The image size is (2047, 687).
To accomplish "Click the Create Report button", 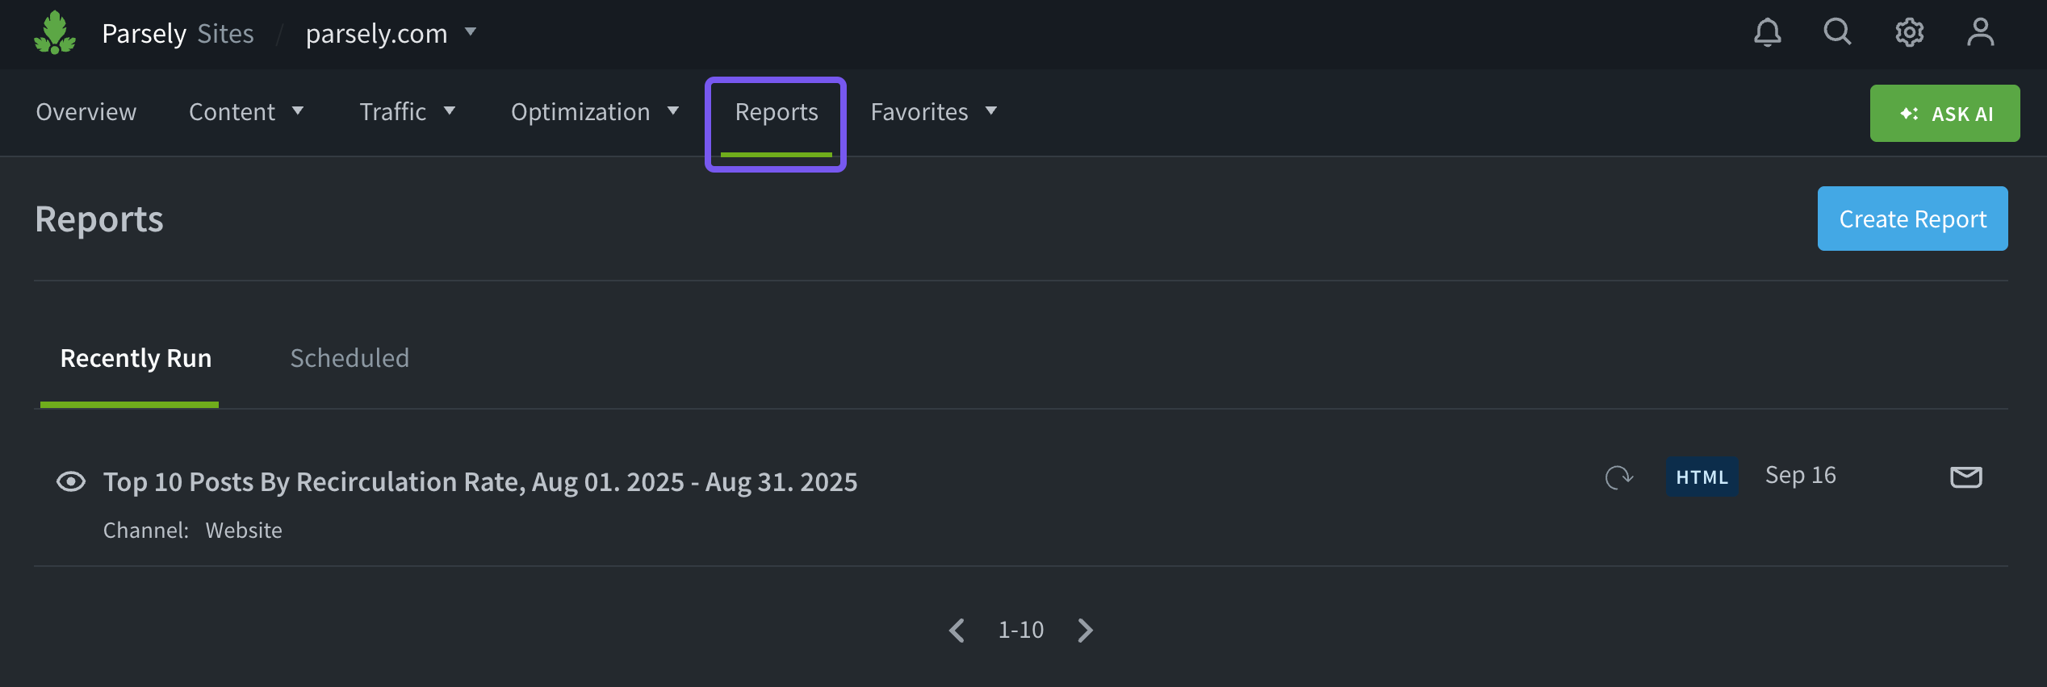I will coord(1912,219).
